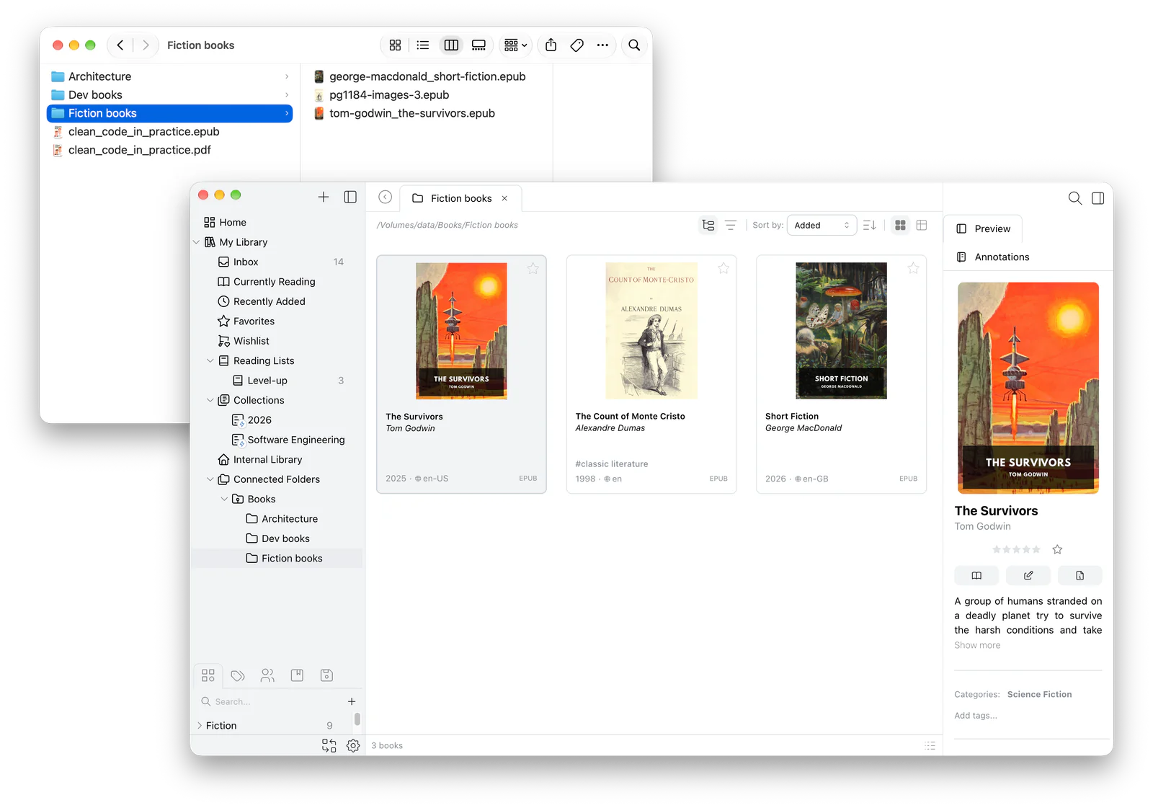Select the authors people icon in bottom sidebar
Image resolution: width=1153 pixels, height=808 pixels.
(x=267, y=675)
